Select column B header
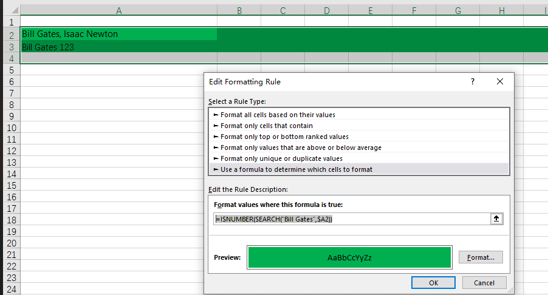 [x=239, y=10]
